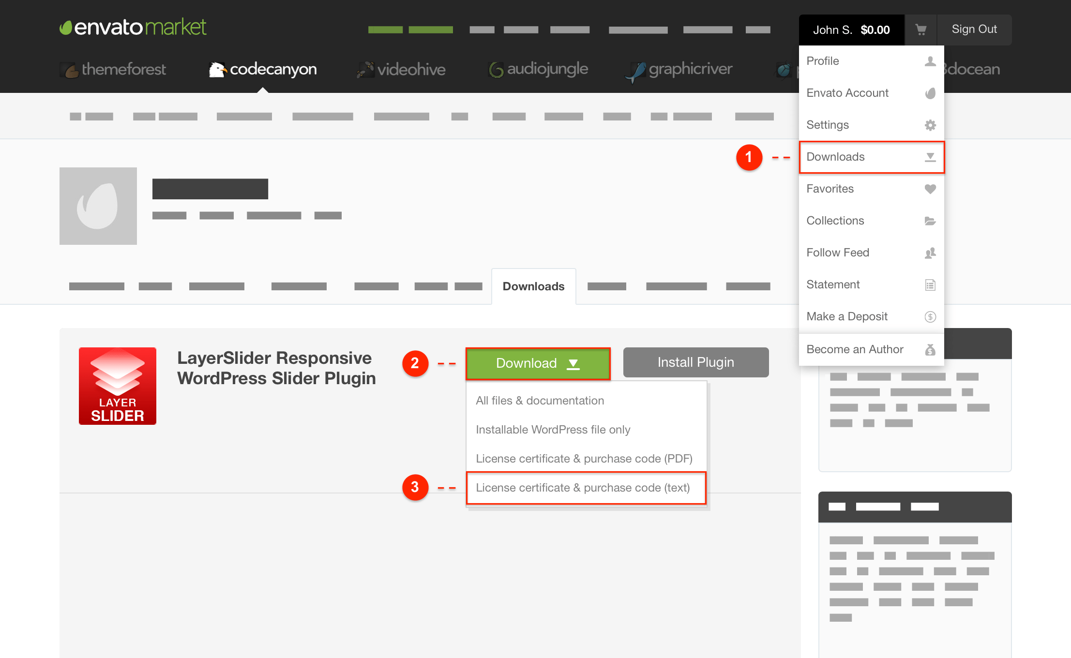Click the Sign Out button
Image resolution: width=1071 pixels, height=658 pixels.
tap(974, 30)
